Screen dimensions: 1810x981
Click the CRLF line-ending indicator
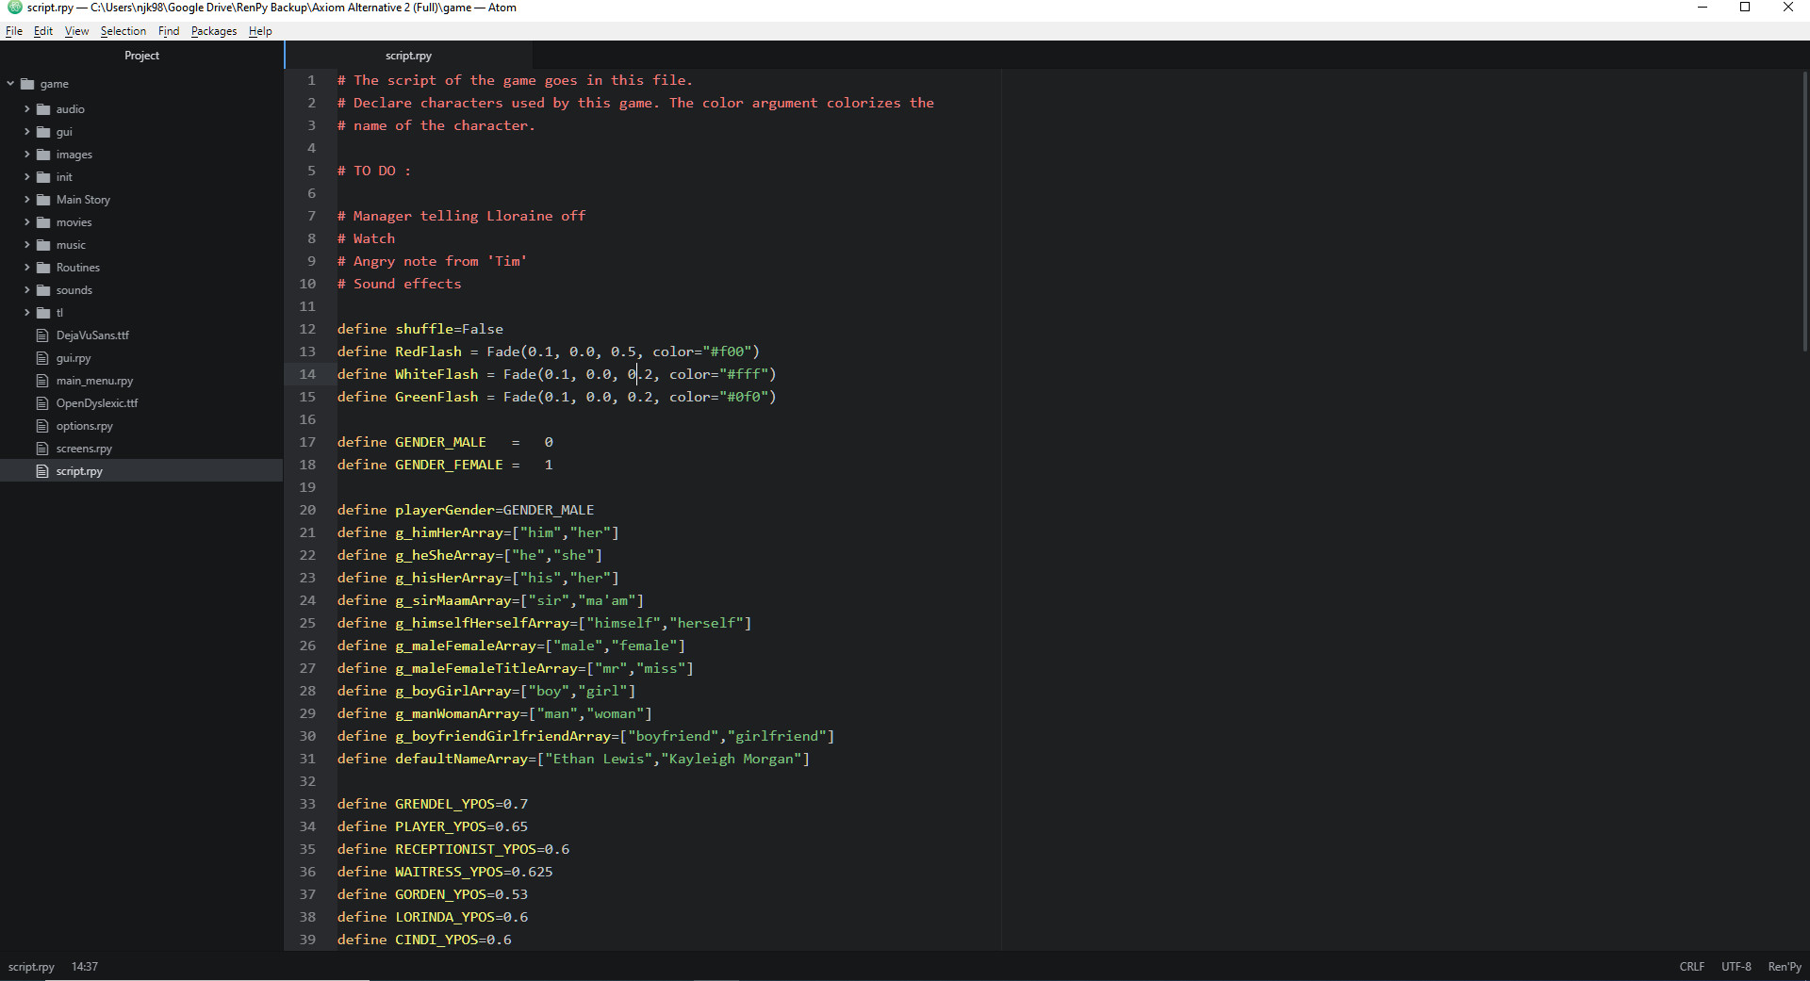[x=1691, y=966]
